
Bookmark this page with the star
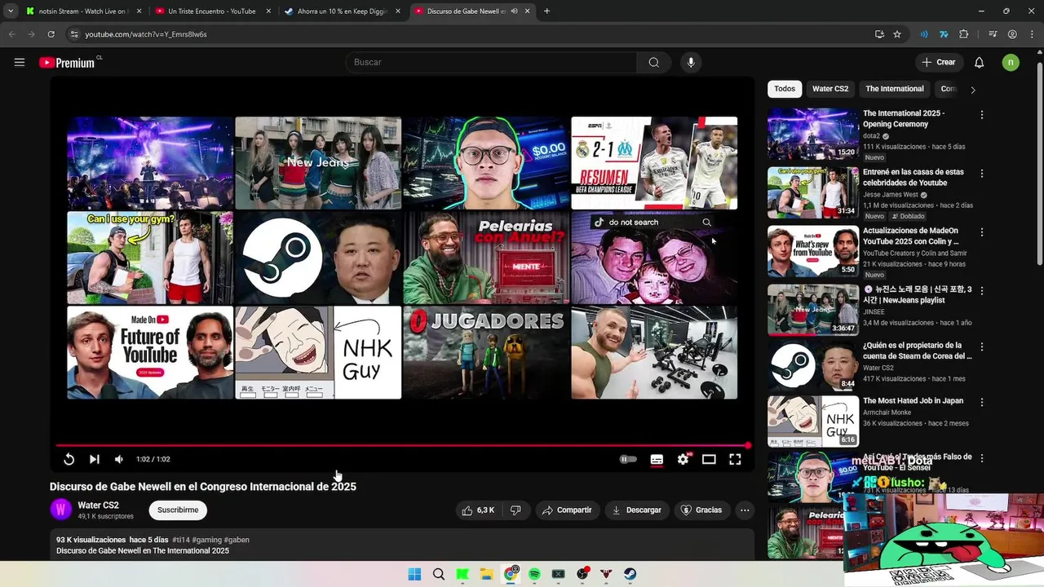tap(897, 34)
